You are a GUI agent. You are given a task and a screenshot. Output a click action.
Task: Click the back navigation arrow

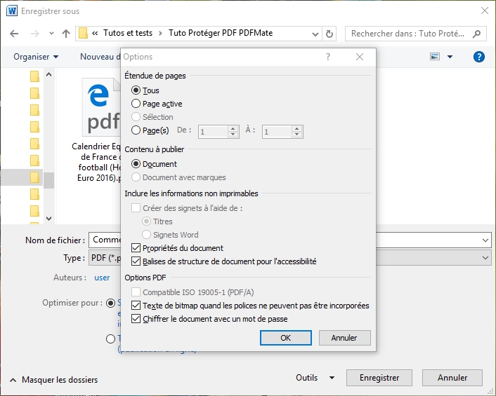(x=14, y=34)
